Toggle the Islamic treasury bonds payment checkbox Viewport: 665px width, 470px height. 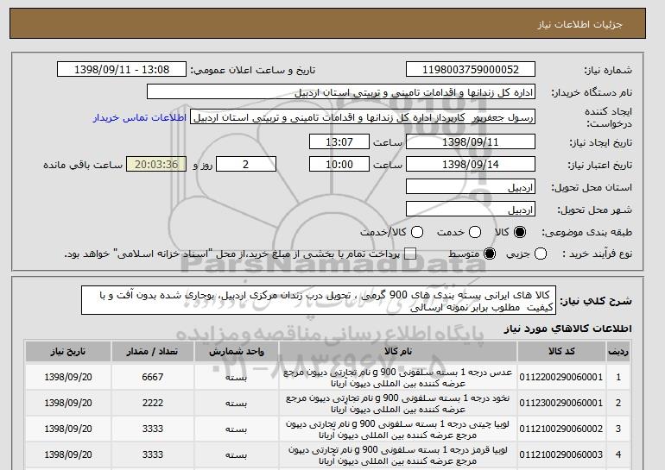(410, 254)
